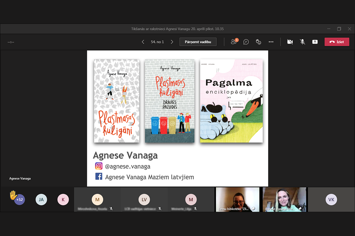355x236 pixels.
Task: Select the VK participant tile
Action: 331,200
